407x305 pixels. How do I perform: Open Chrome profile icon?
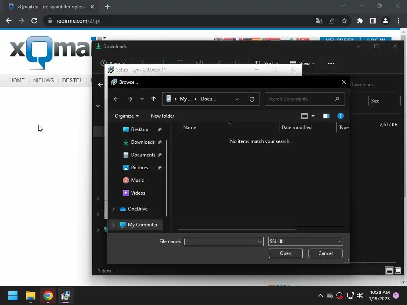(385, 21)
